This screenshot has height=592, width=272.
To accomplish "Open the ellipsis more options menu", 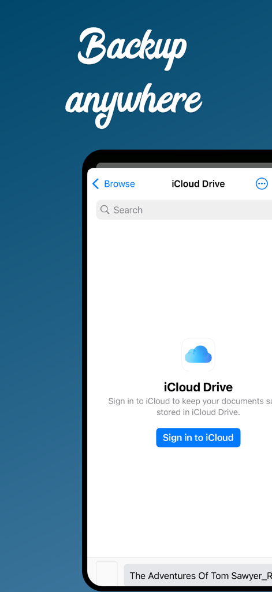I will pos(262,184).
